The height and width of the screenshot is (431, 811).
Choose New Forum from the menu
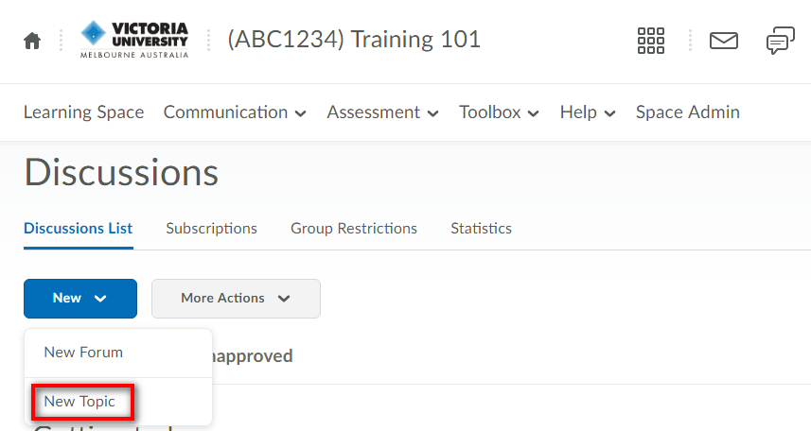83,353
